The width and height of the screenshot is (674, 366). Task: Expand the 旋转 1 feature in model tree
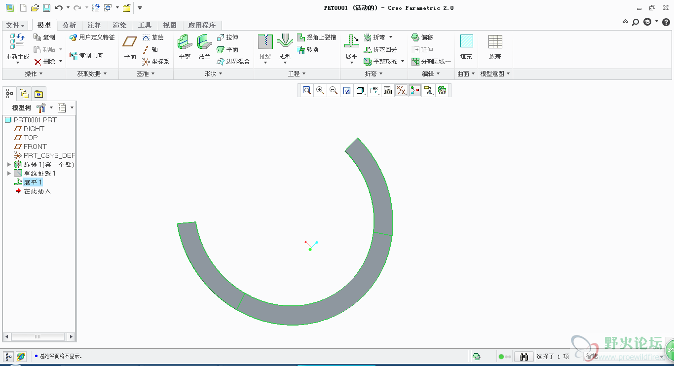click(x=9, y=164)
